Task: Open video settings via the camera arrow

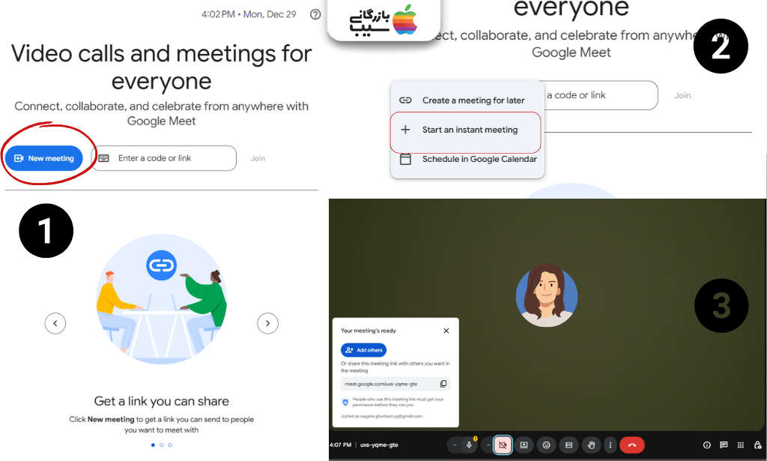Action: pos(488,445)
